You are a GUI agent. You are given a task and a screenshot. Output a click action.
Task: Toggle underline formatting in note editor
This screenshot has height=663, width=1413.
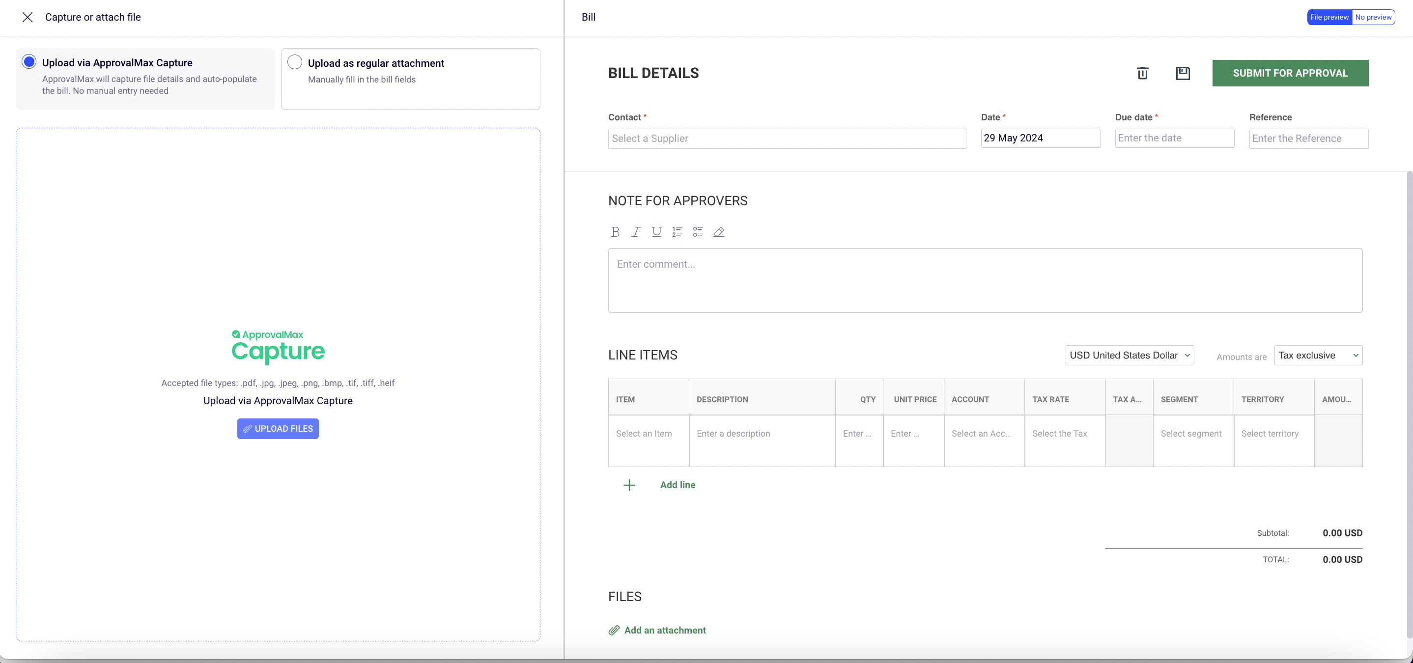tap(656, 232)
